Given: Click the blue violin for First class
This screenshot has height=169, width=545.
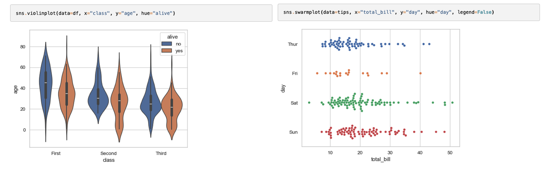Looking at the screenshot, I should 45,84.
